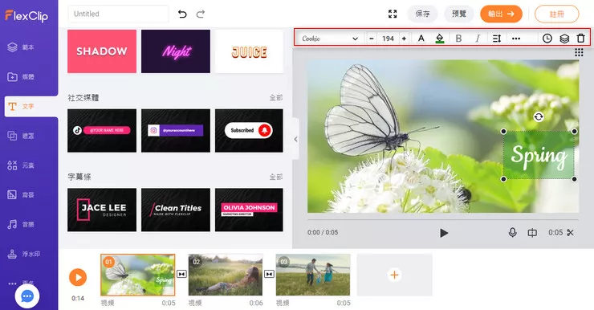Select clip 03 family on beach
The image size is (594, 310).
[313, 275]
